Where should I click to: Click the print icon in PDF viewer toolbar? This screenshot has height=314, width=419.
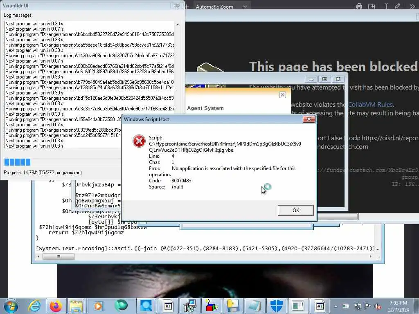pos(359,7)
